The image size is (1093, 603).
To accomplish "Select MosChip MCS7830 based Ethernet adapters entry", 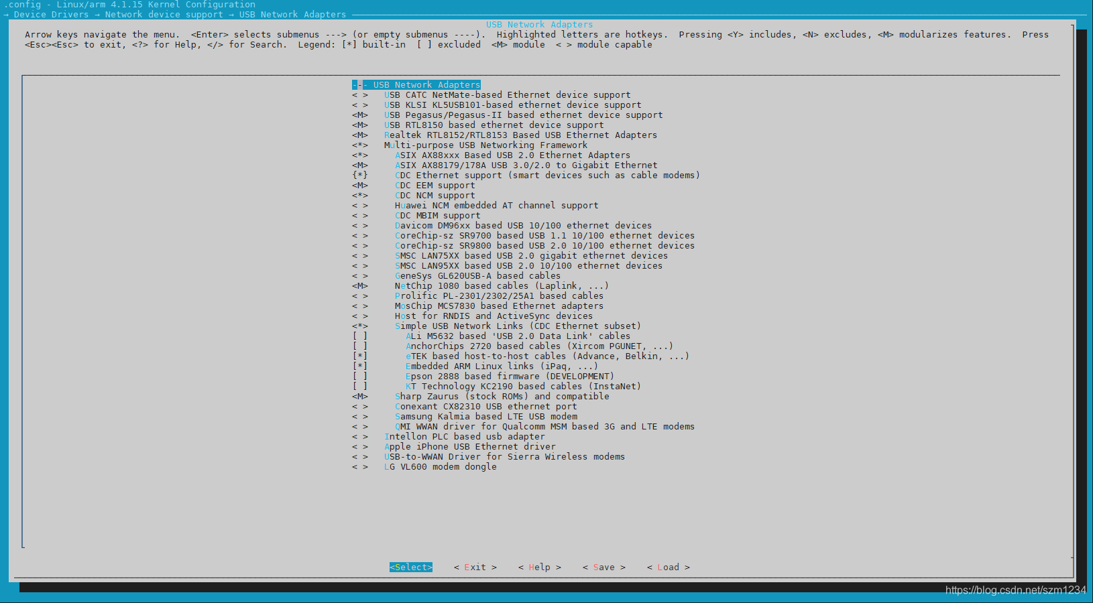I will click(500, 306).
